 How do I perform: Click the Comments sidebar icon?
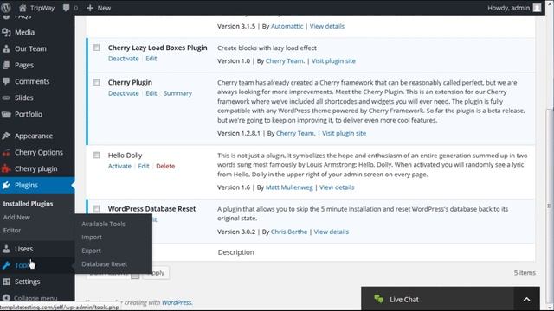[6, 81]
